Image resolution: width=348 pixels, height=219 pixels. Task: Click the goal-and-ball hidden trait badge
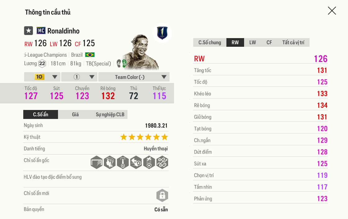(x=96, y=162)
